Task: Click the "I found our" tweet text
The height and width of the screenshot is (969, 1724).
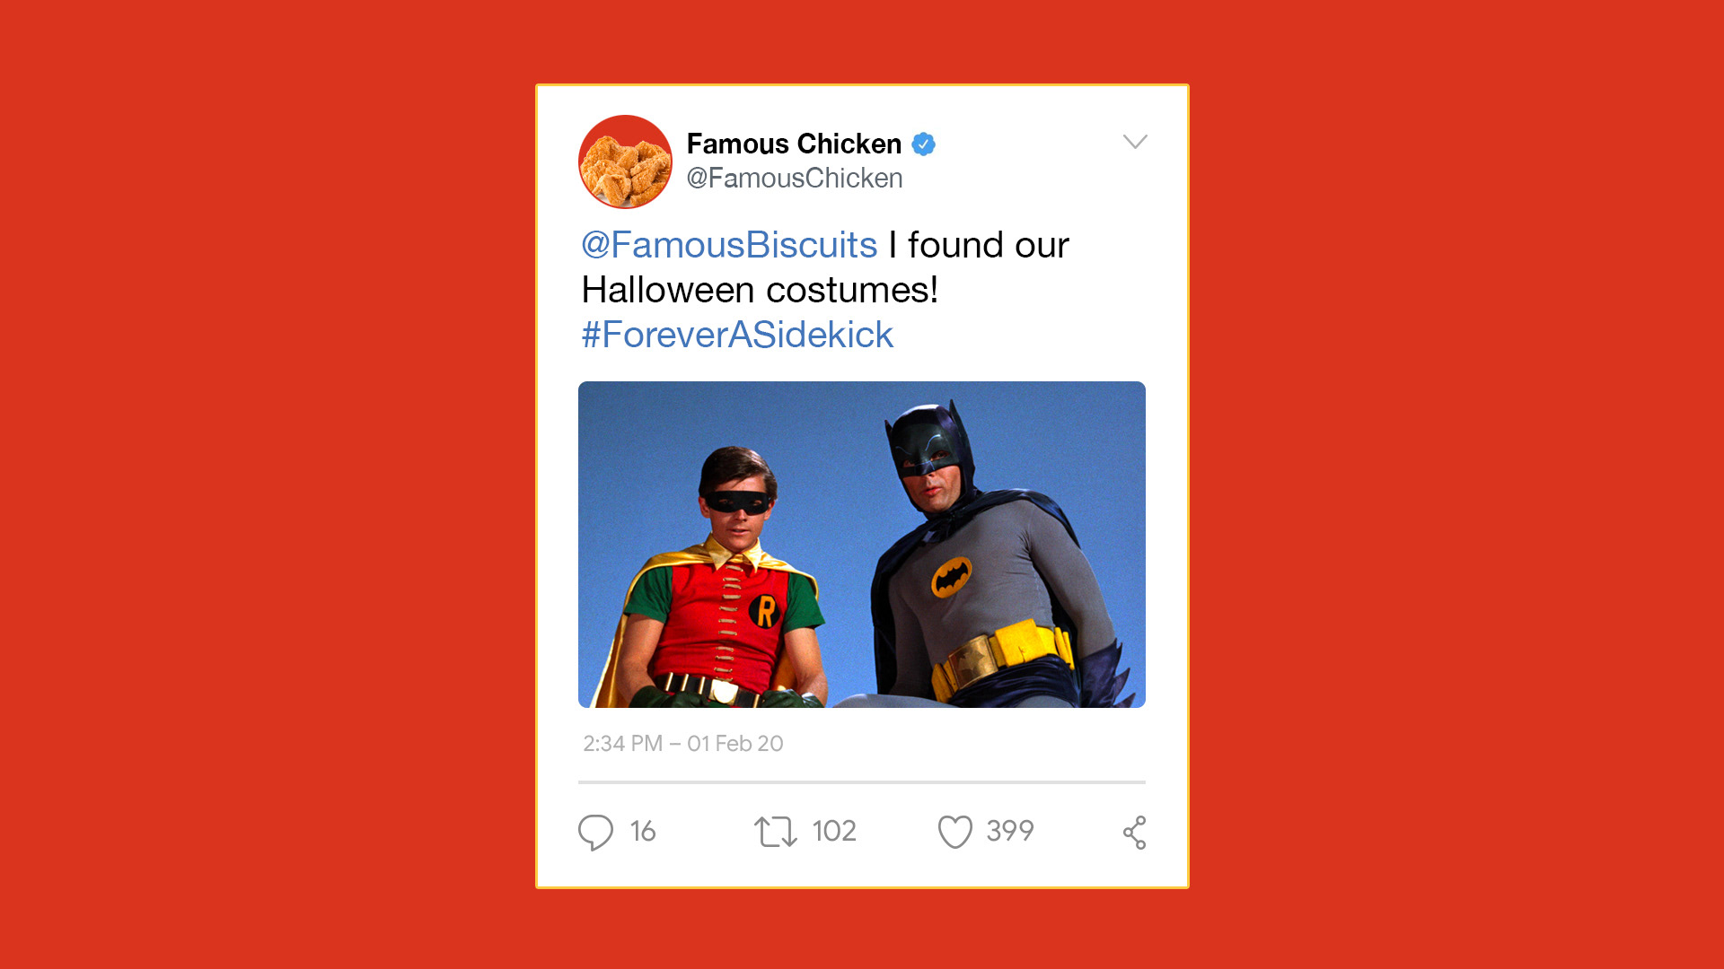Action: [979, 245]
